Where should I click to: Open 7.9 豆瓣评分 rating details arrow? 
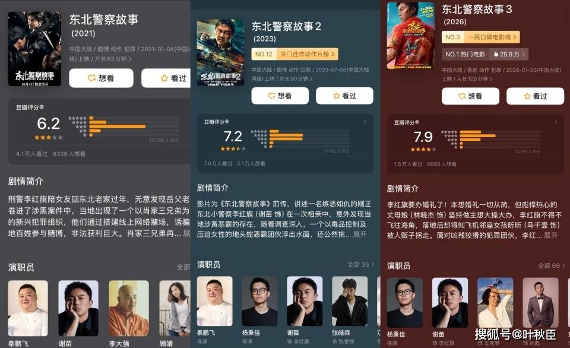click(556, 122)
